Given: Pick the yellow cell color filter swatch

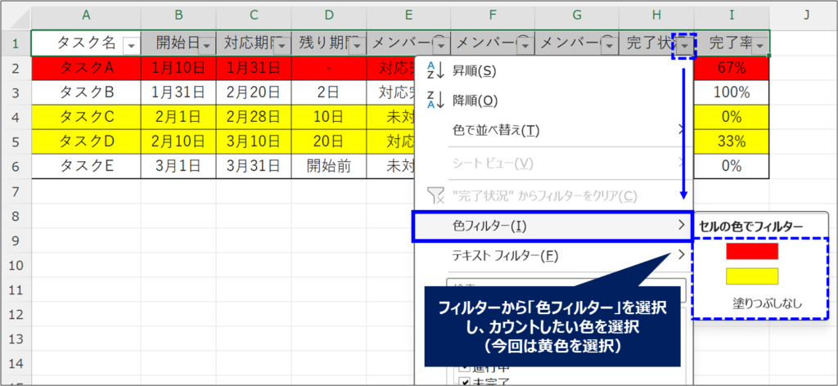Looking at the screenshot, I should pyautogui.click(x=751, y=276).
